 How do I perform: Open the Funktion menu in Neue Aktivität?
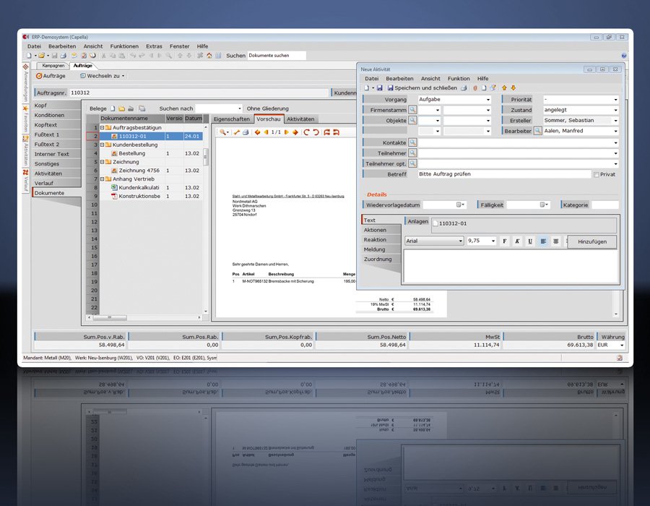point(459,78)
